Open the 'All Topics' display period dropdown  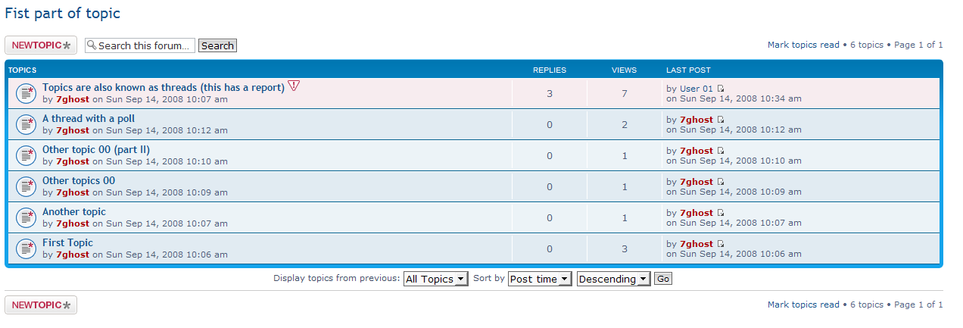click(435, 279)
